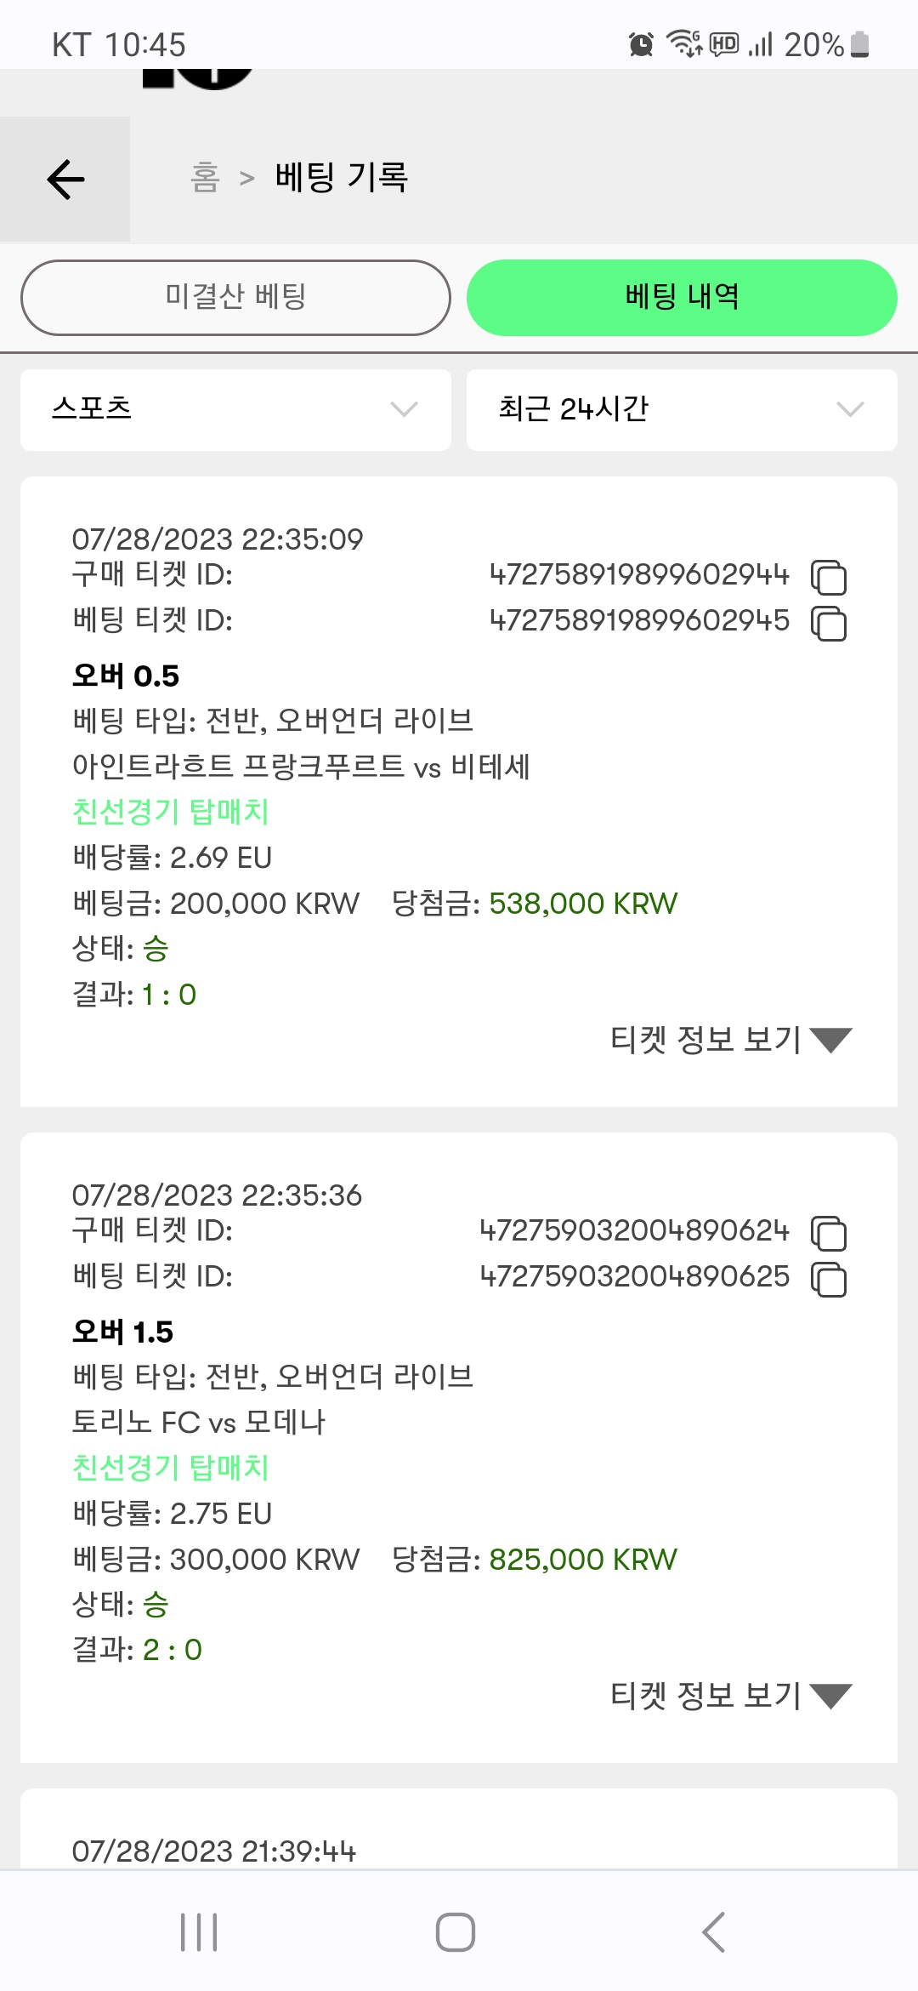Copy purchase ticket ID ending 02944
918x1991 pixels.
click(x=829, y=578)
